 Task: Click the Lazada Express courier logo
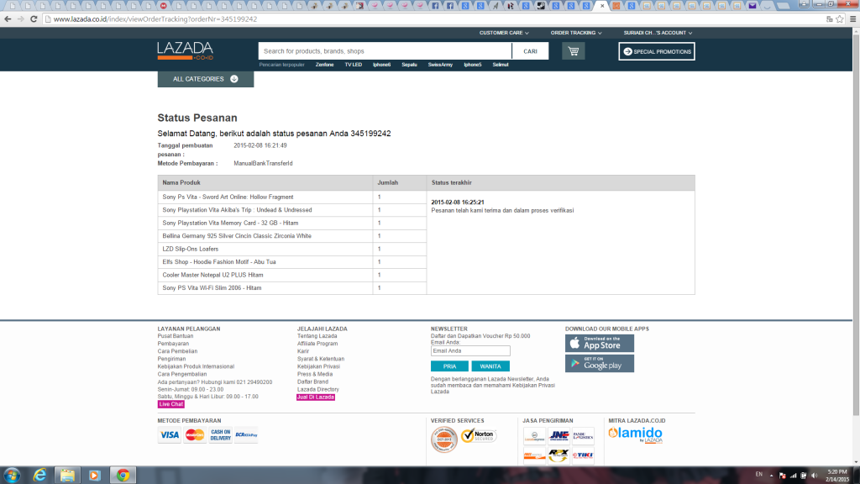pos(534,436)
